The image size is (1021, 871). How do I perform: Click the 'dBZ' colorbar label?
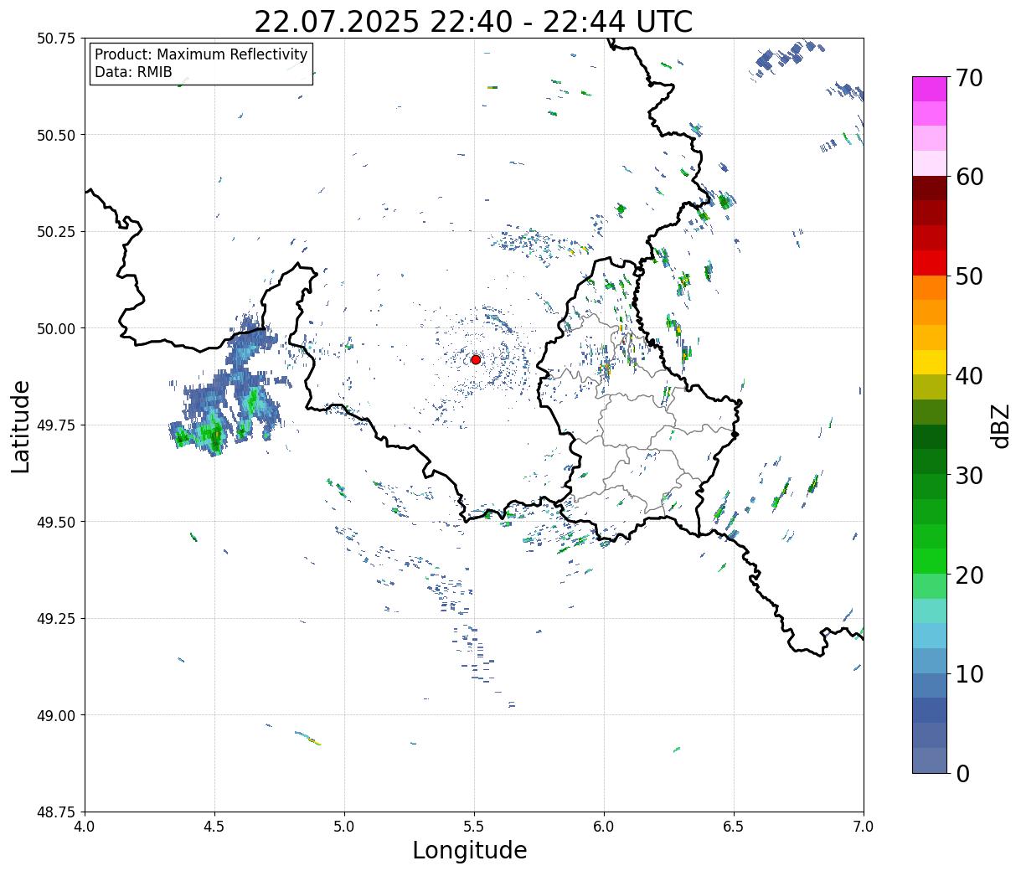coord(1001,425)
